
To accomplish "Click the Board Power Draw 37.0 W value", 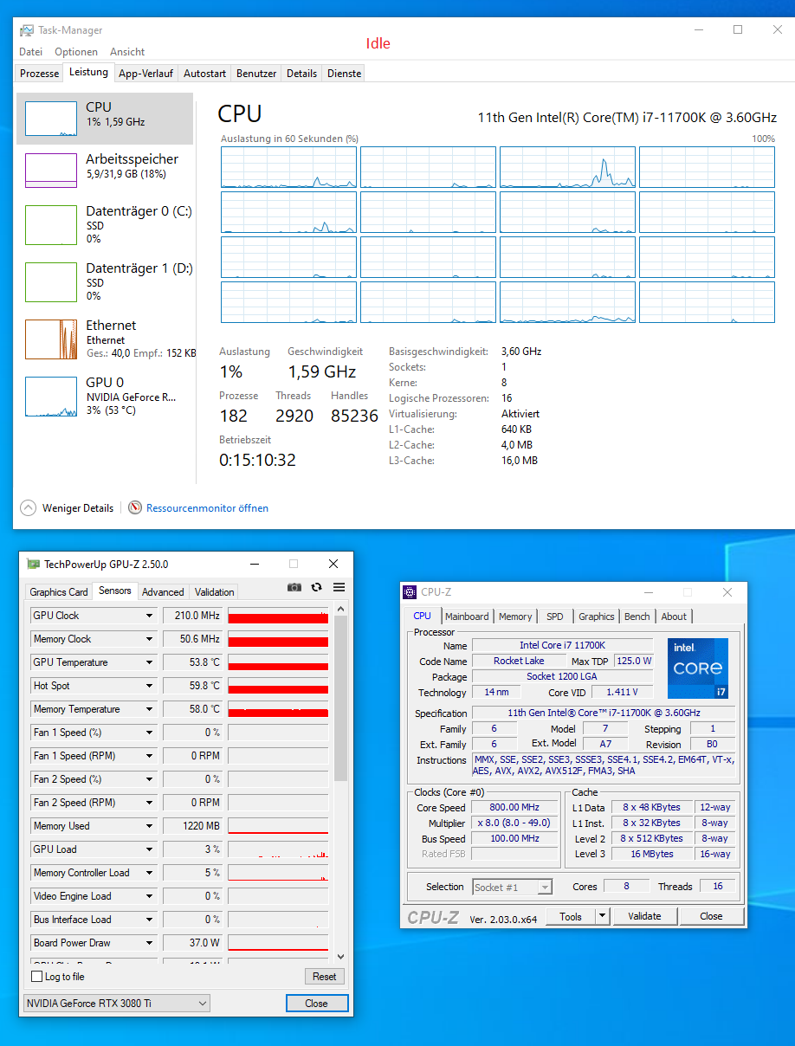I will point(193,943).
